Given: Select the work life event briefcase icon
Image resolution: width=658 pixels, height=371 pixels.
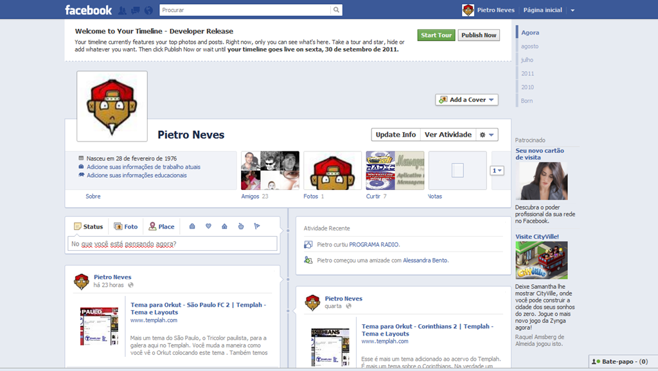Looking at the screenshot, I should (192, 227).
